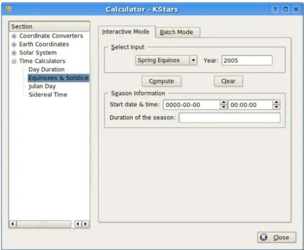Image resolution: width=304 pixels, height=250 pixels.
Task: Increase the start time with up arrow
Action: (x=276, y=102)
